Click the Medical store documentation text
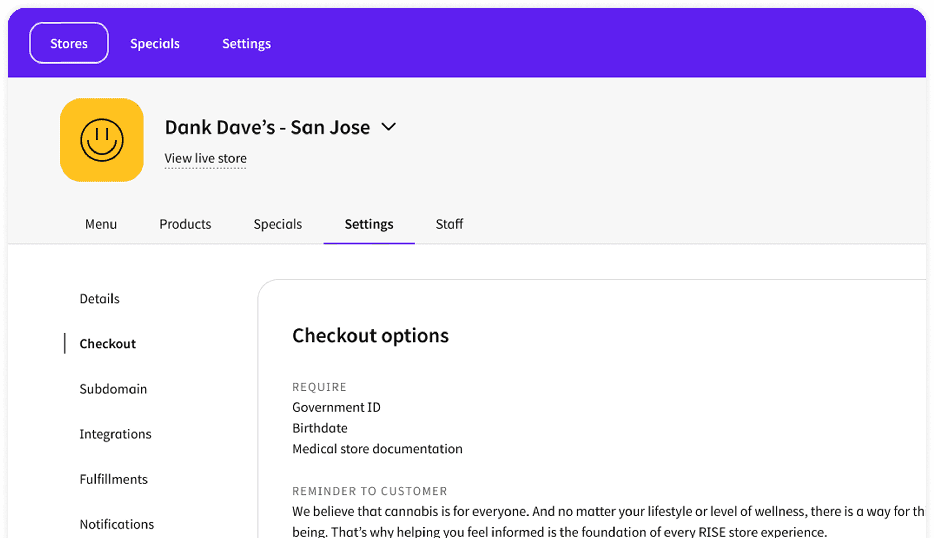The width and height of the screenshot is (934, 538). coord(377,449)
